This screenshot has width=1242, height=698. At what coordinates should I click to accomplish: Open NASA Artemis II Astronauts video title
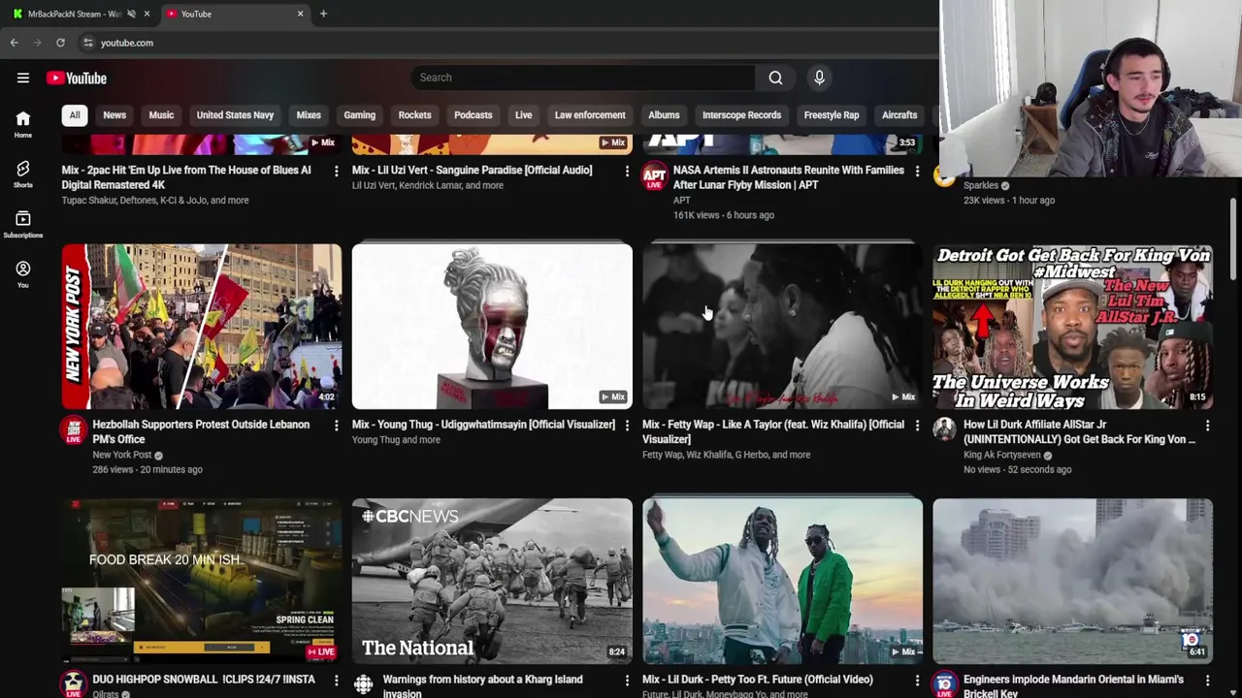(x=788, y=177)
